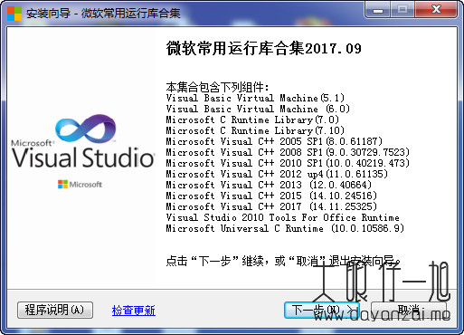
Task: Continue with the 下一步(N) button
Action: click(322, 310)
